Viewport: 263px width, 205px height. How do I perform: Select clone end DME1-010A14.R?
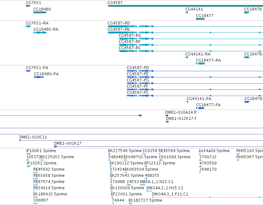[181, 112]
